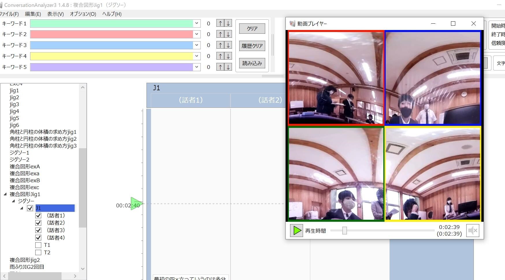Viewport: 505px width, 280px height.
Task: Collapse the 複合図形Jig1 tree node
Action: tap(5, 194)
